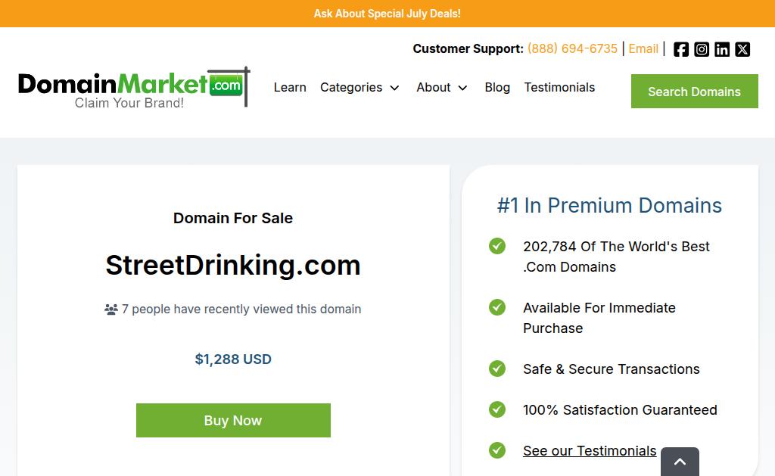The width and height of the screenshot is (775, 476).
Task: Click the people viewers icon
Action: click(x=111, y=310)
